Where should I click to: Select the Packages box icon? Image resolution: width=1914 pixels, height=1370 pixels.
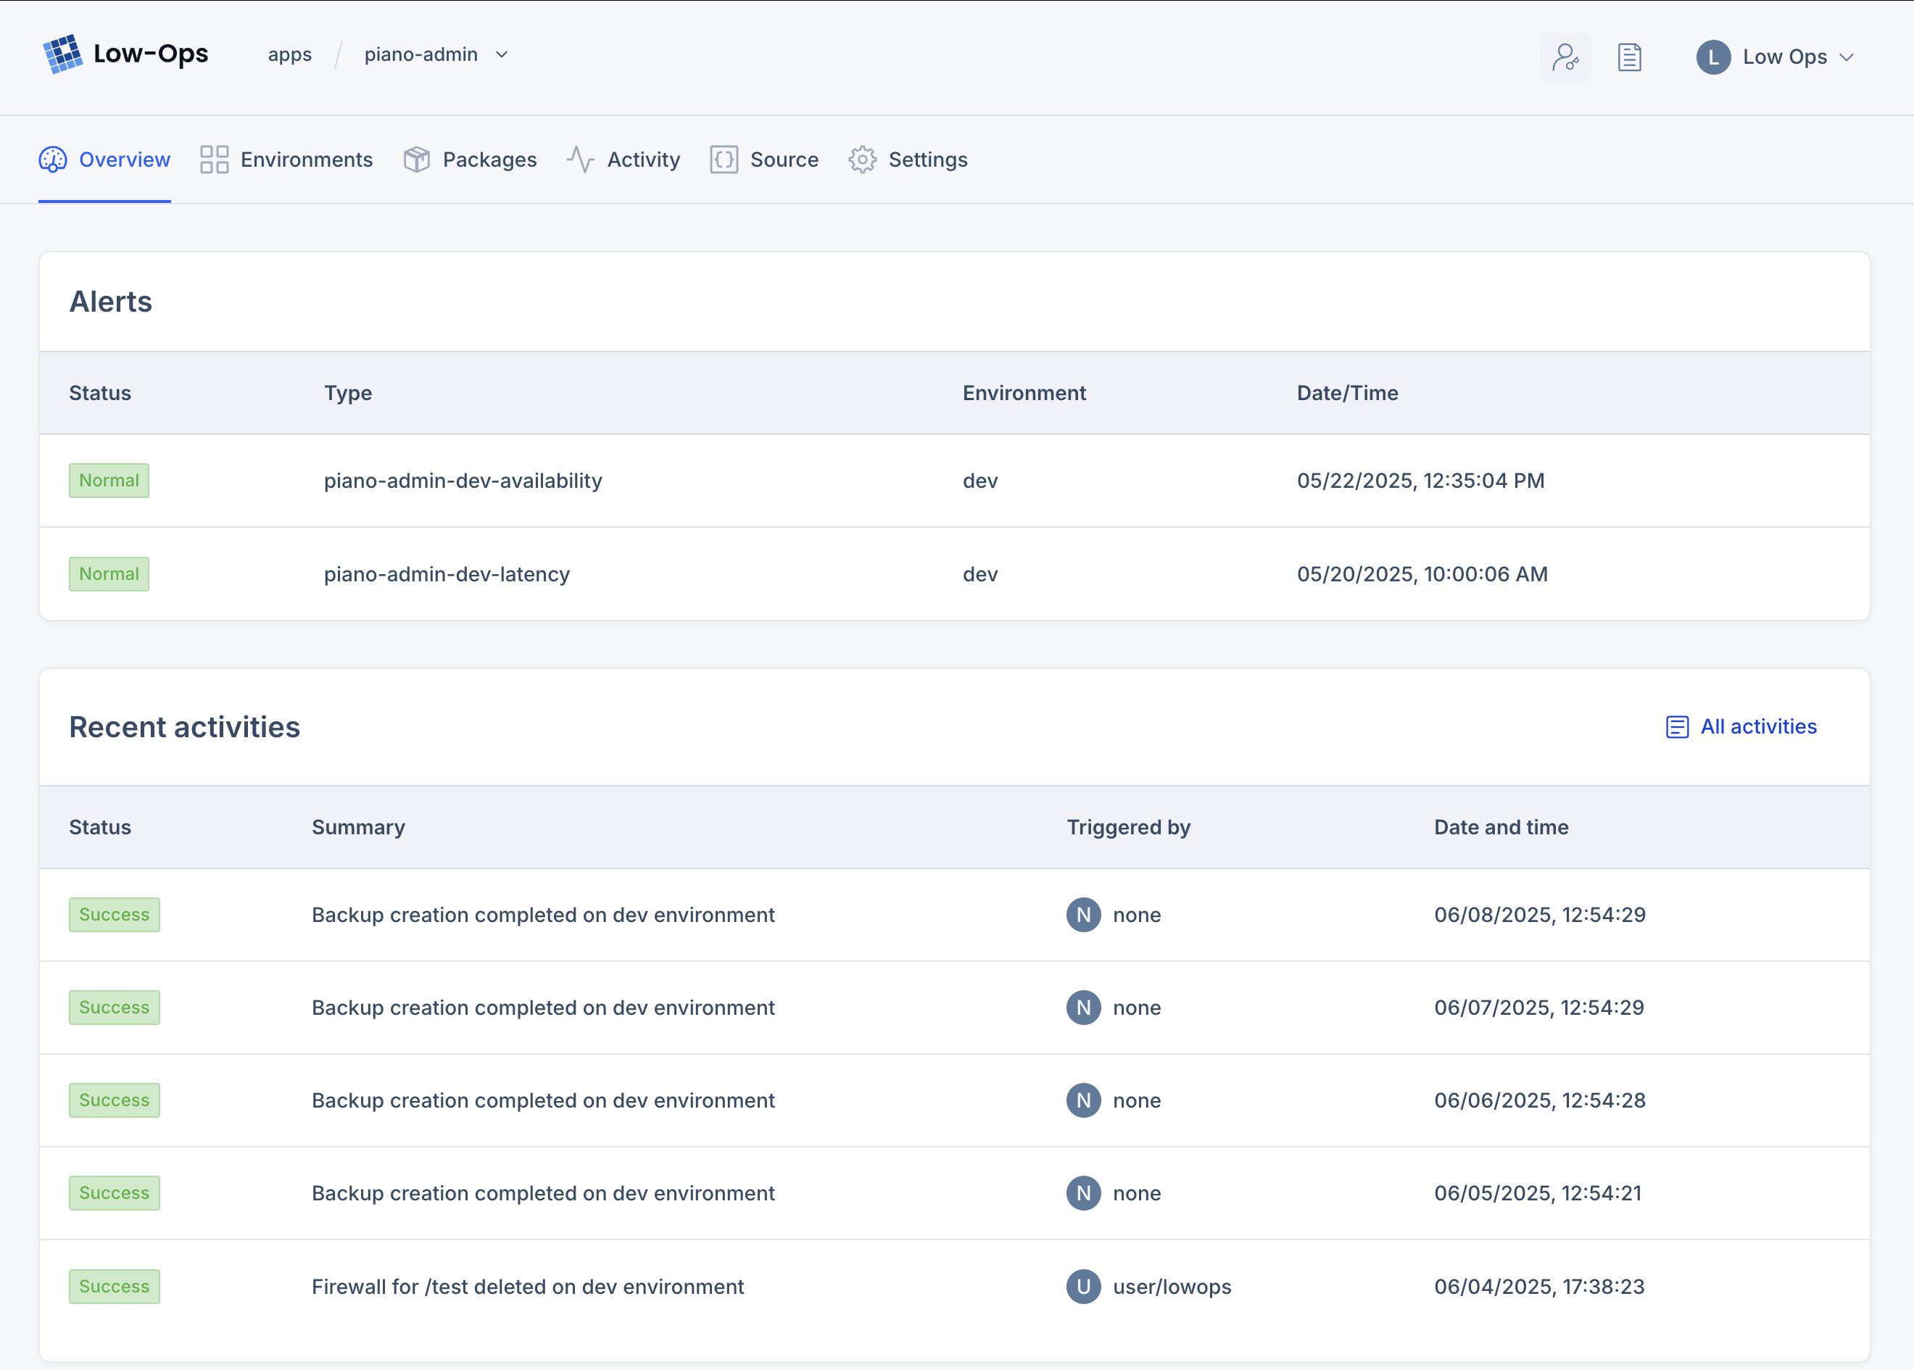point(416,159)
